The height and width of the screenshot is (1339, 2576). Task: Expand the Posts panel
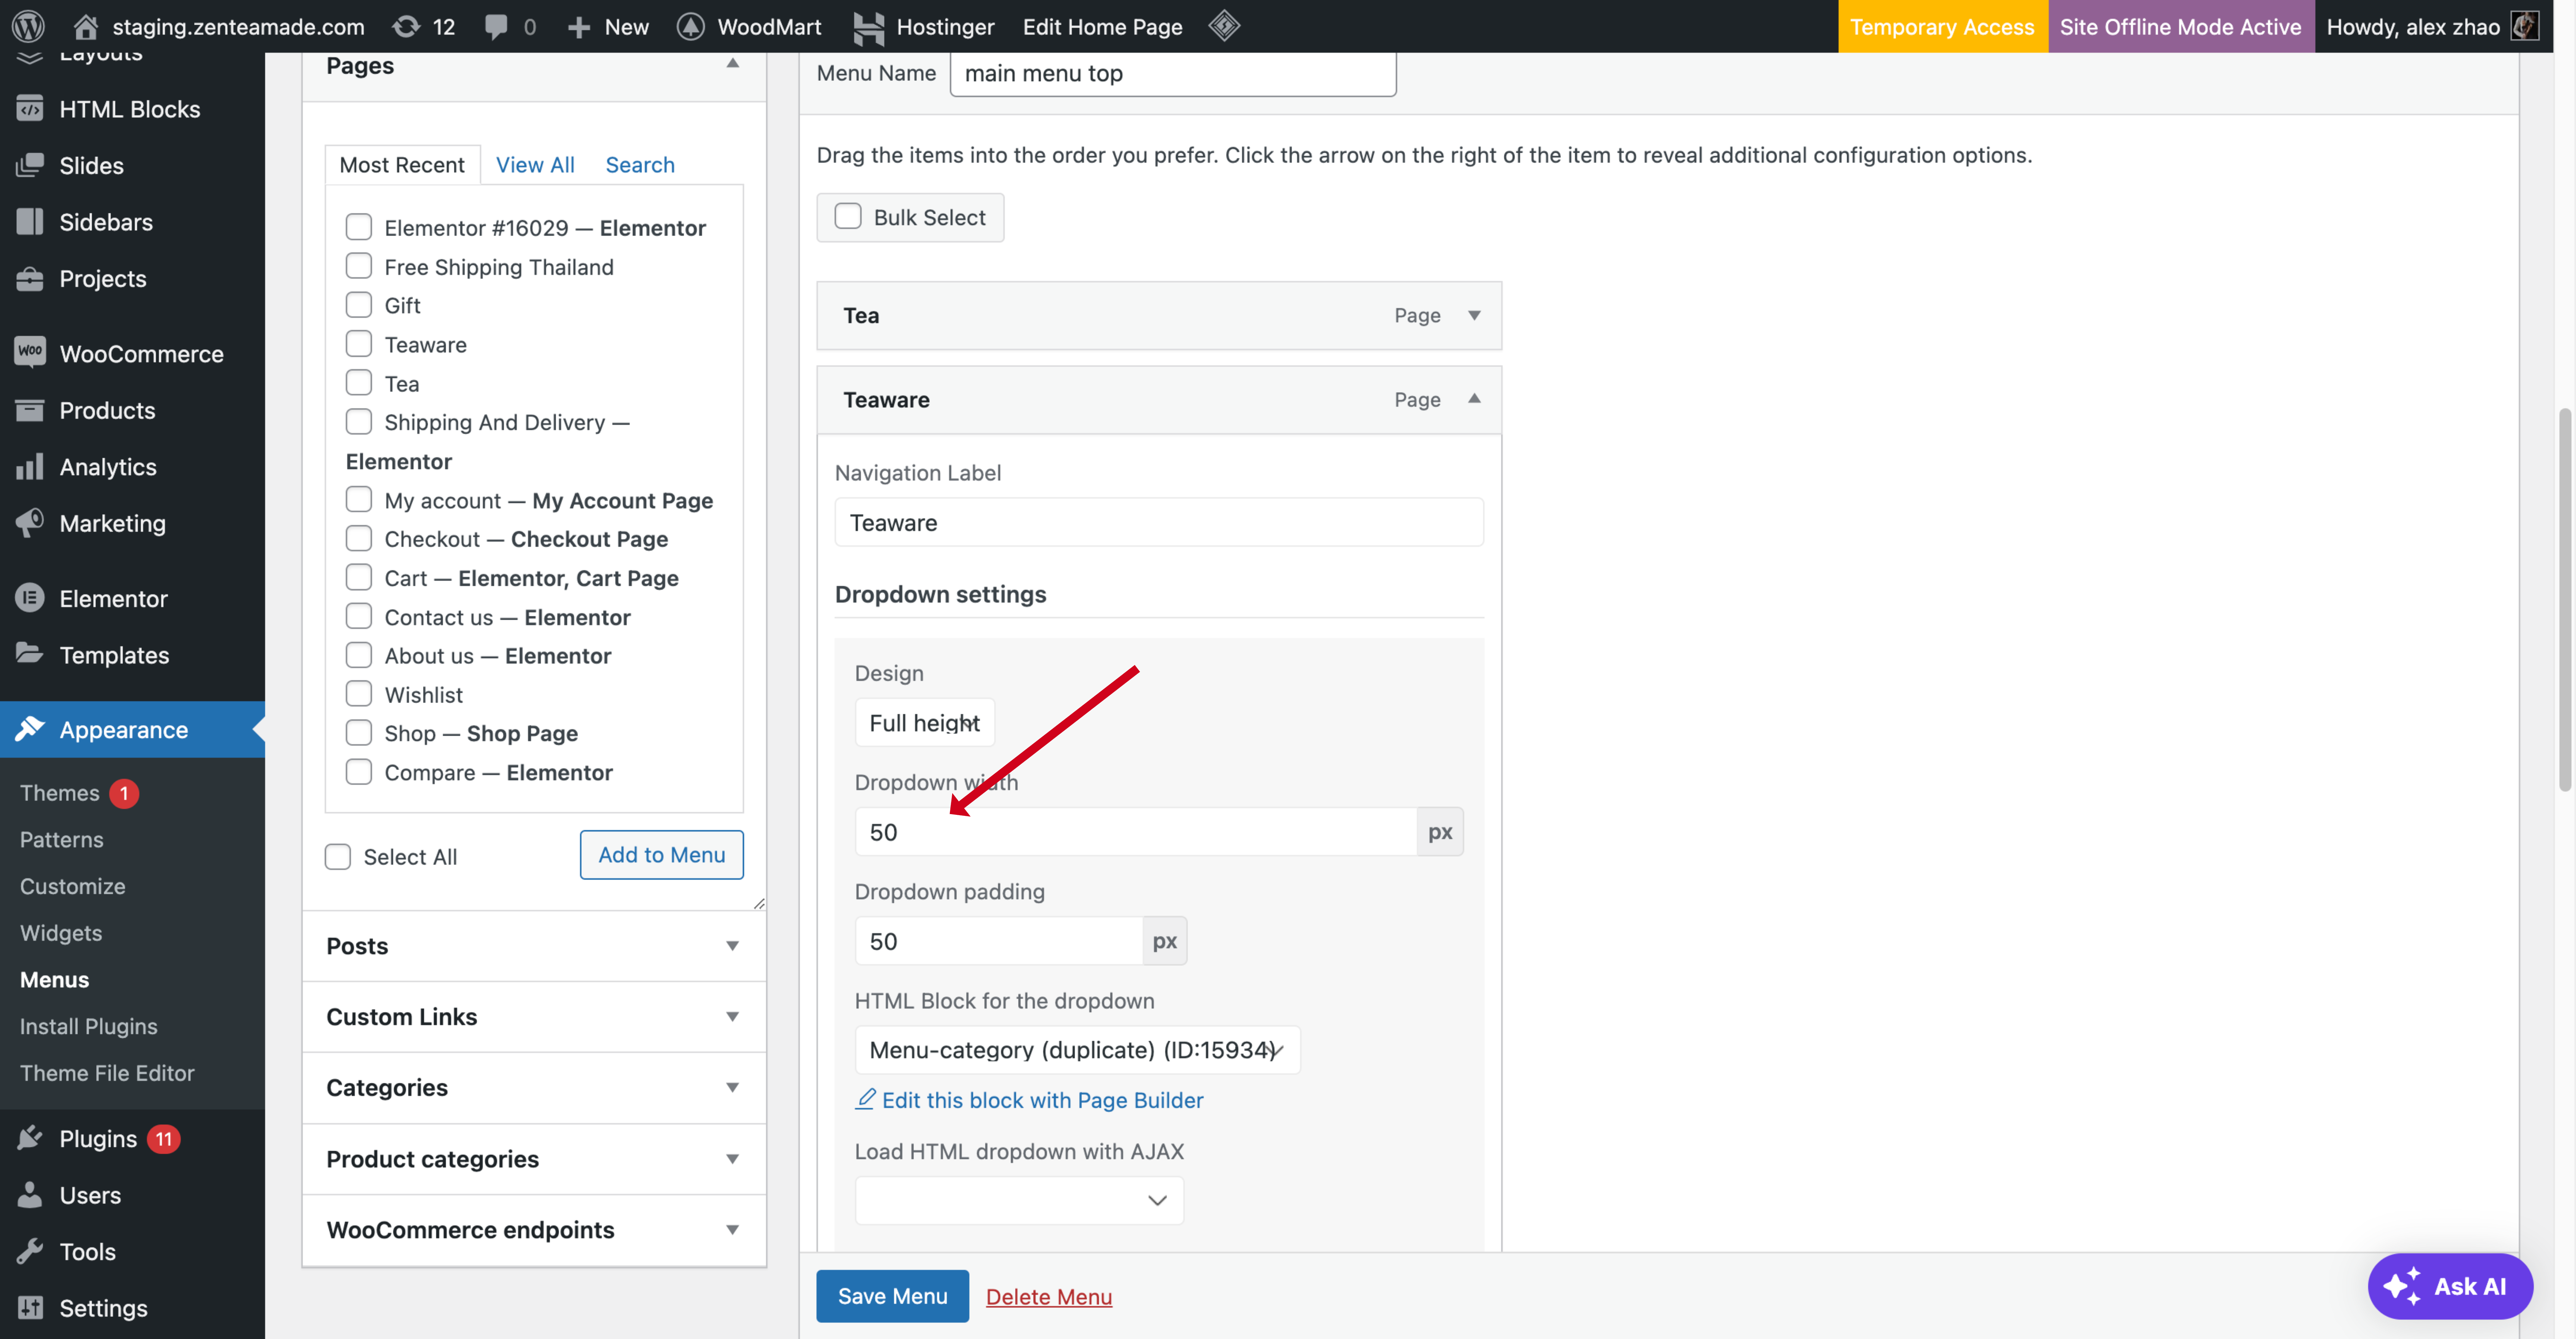[534, 946]
